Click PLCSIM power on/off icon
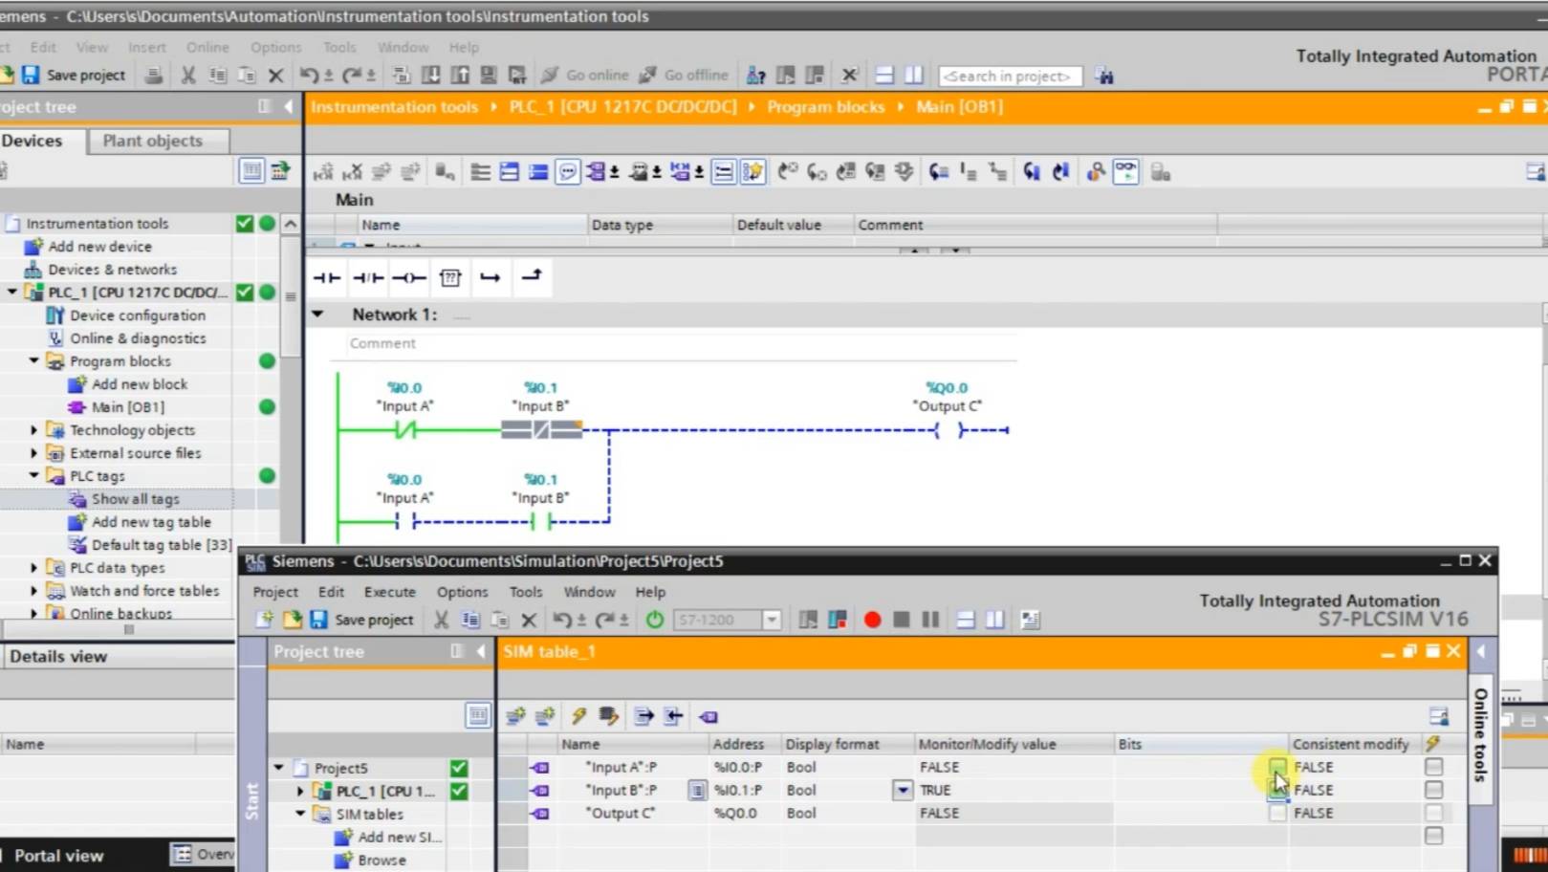Screen dimensions: 1548x872 click(655, 620)
